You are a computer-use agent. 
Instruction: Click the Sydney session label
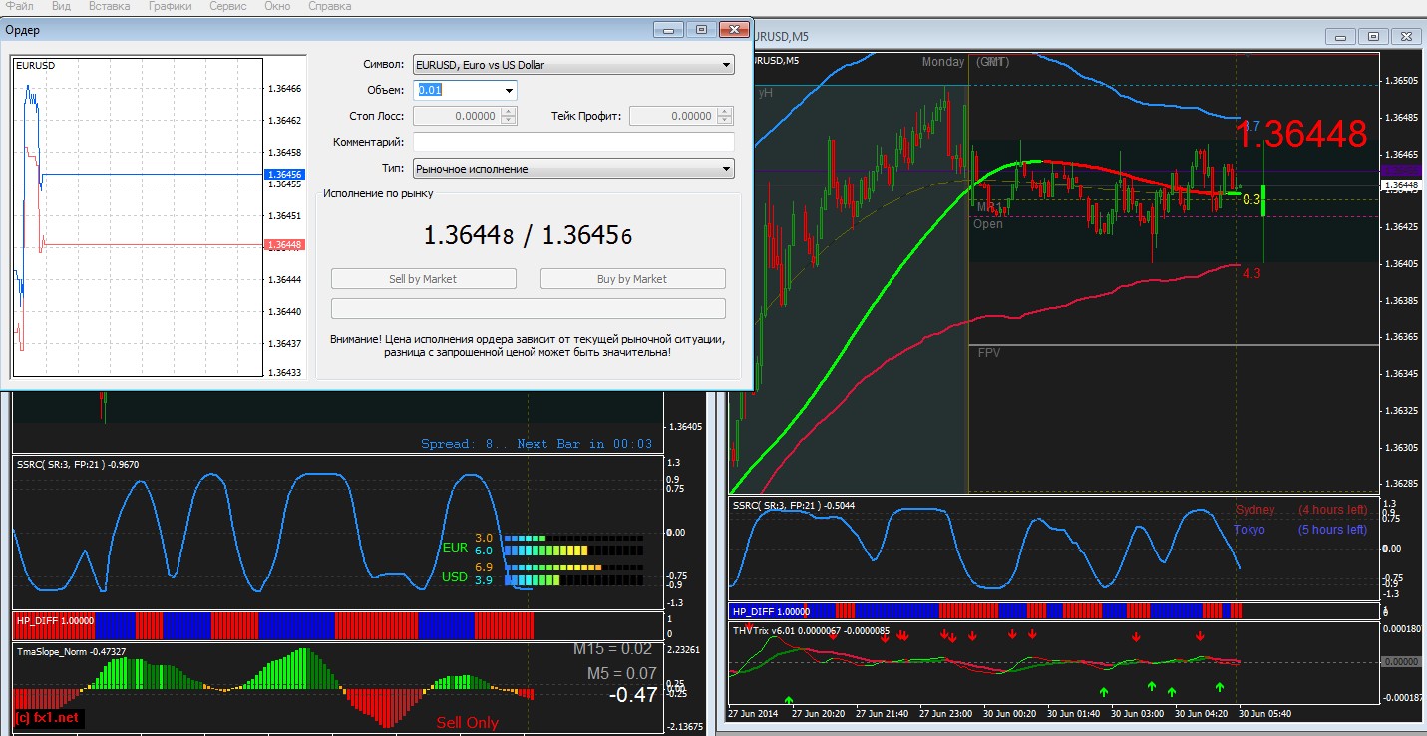point(1254,510)
